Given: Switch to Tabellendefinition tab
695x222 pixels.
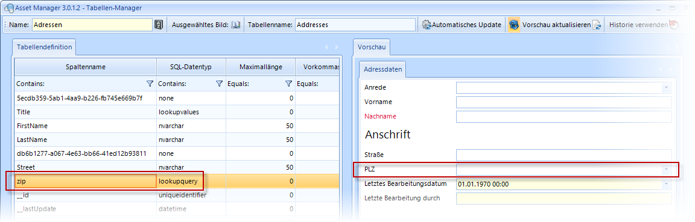Looking at the screenshot, I should click(x=44, y=47).
